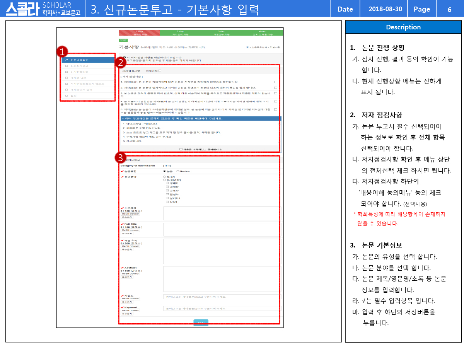Viewport: 464px width, 348px height.
Task: Switch to the 4 step 검토 및 제출 tab
Action: (x=263, y=33)
